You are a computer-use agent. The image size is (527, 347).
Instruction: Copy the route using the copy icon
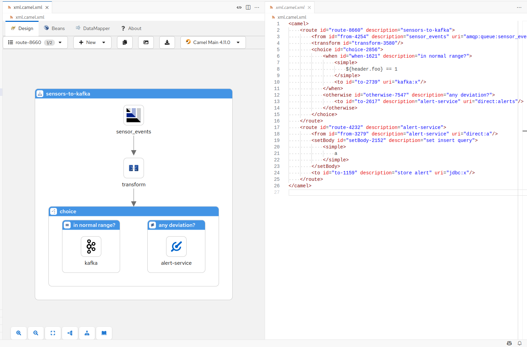click(x=125, y=42)
